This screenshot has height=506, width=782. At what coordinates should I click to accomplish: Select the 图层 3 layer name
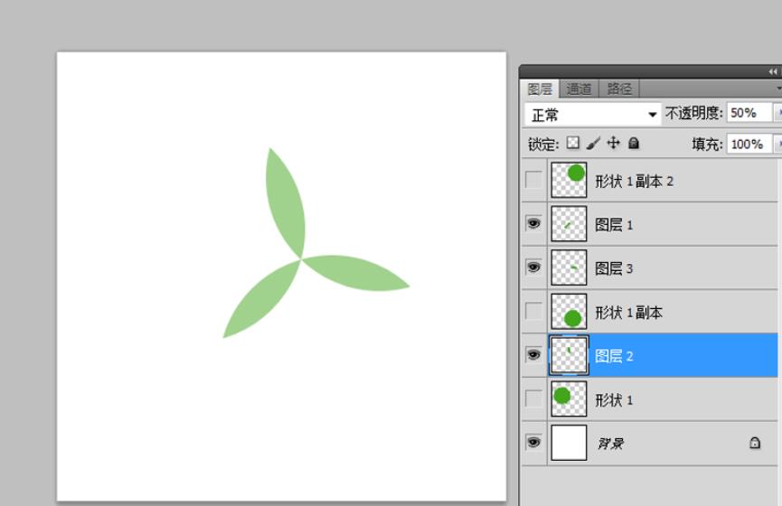click(614, 268)
